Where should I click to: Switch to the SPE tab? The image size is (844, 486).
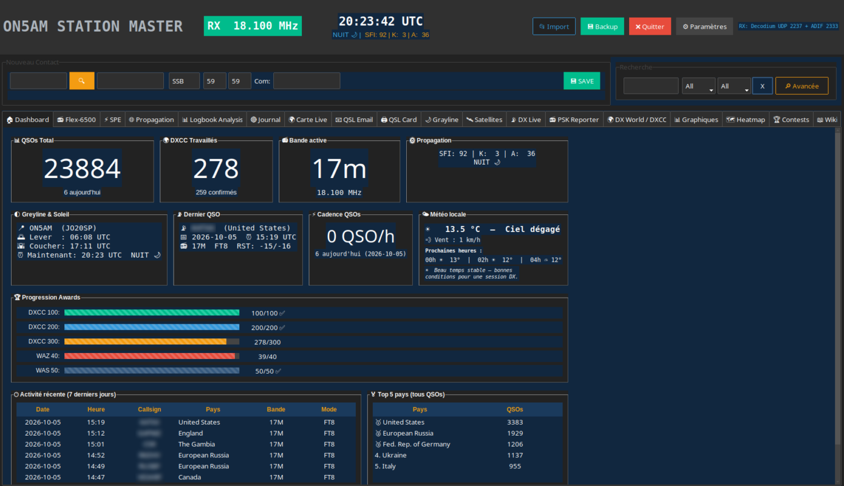tap(112, 120)
